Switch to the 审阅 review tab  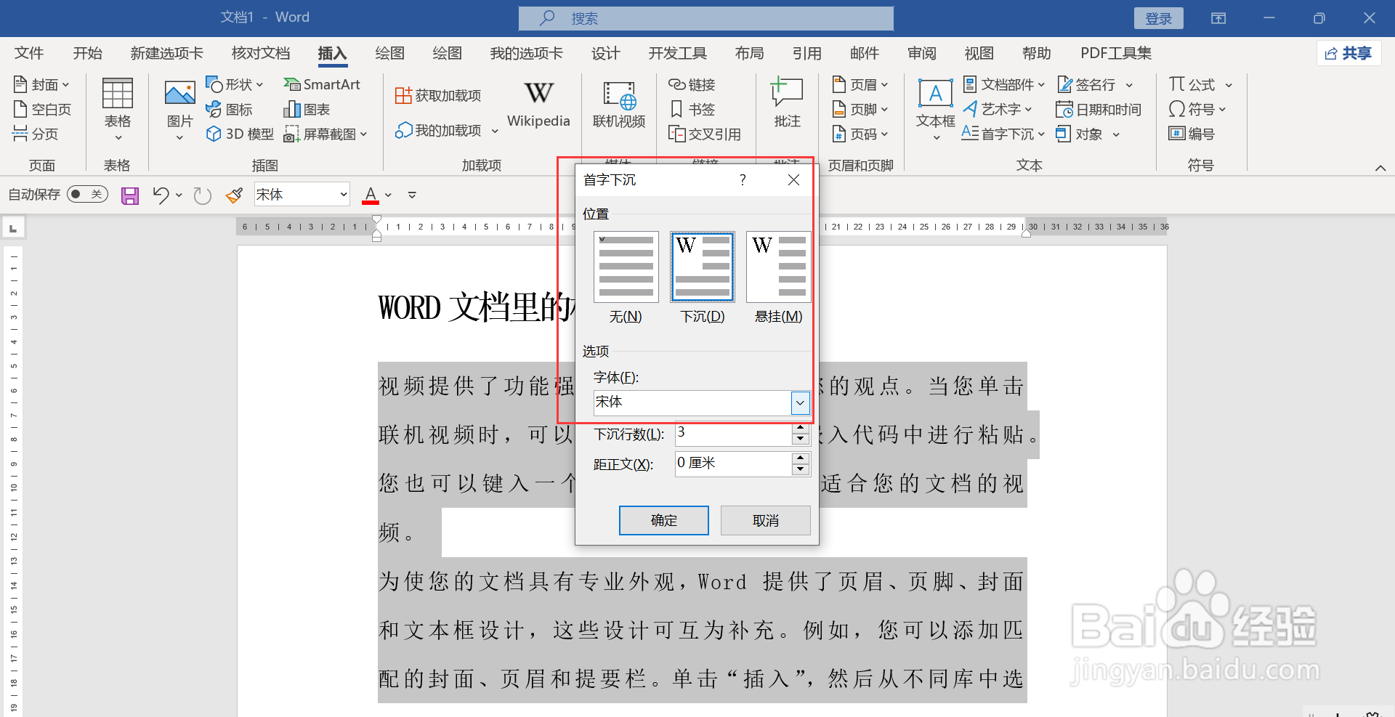pos(921,53)
